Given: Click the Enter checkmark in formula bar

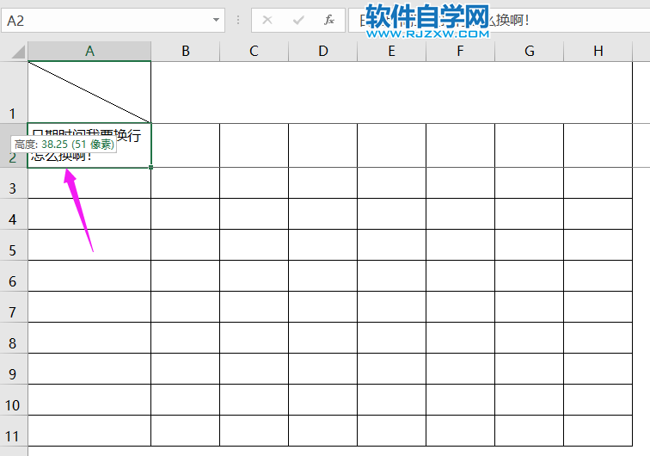Looking at the screenshot, I should click(x=298, y=20).
